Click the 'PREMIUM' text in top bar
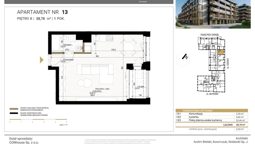This screenshot has width=255, height=144. point(143,2)
